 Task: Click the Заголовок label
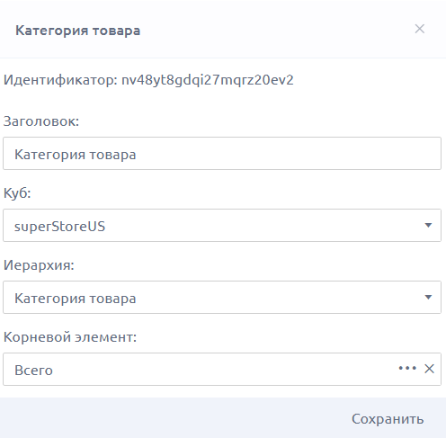41,121
